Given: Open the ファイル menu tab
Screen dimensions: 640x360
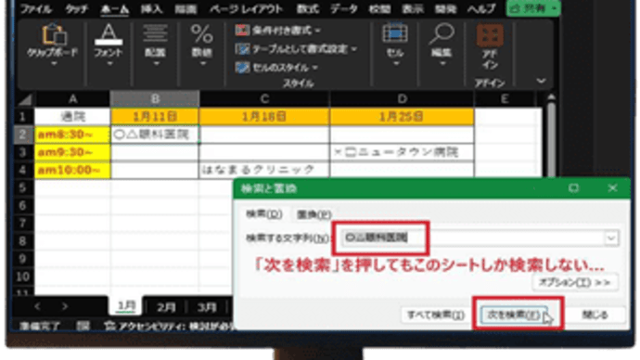Looking at the screenshot, I should pyautogui.click(x=36, y=8).
